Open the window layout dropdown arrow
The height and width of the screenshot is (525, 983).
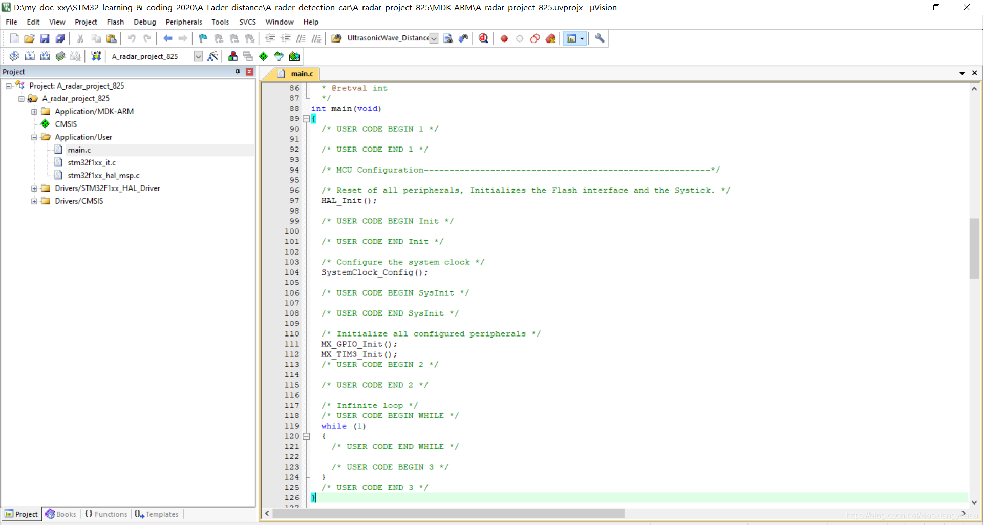[x=582, y=38]
